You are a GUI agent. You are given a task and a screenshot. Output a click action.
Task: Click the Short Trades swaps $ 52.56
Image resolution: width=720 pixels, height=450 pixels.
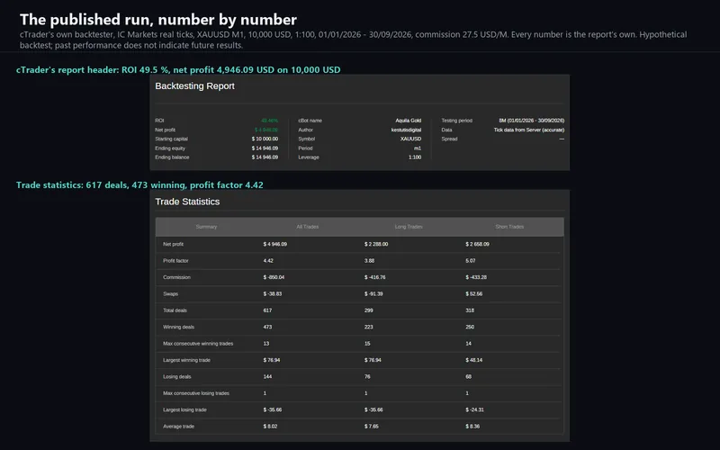pos(474,294)
